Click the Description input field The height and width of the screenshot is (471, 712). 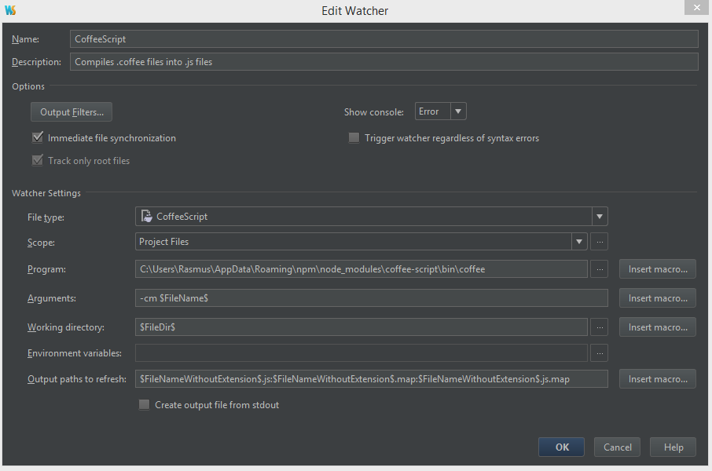pyautogui.click(x=384, y=62)
